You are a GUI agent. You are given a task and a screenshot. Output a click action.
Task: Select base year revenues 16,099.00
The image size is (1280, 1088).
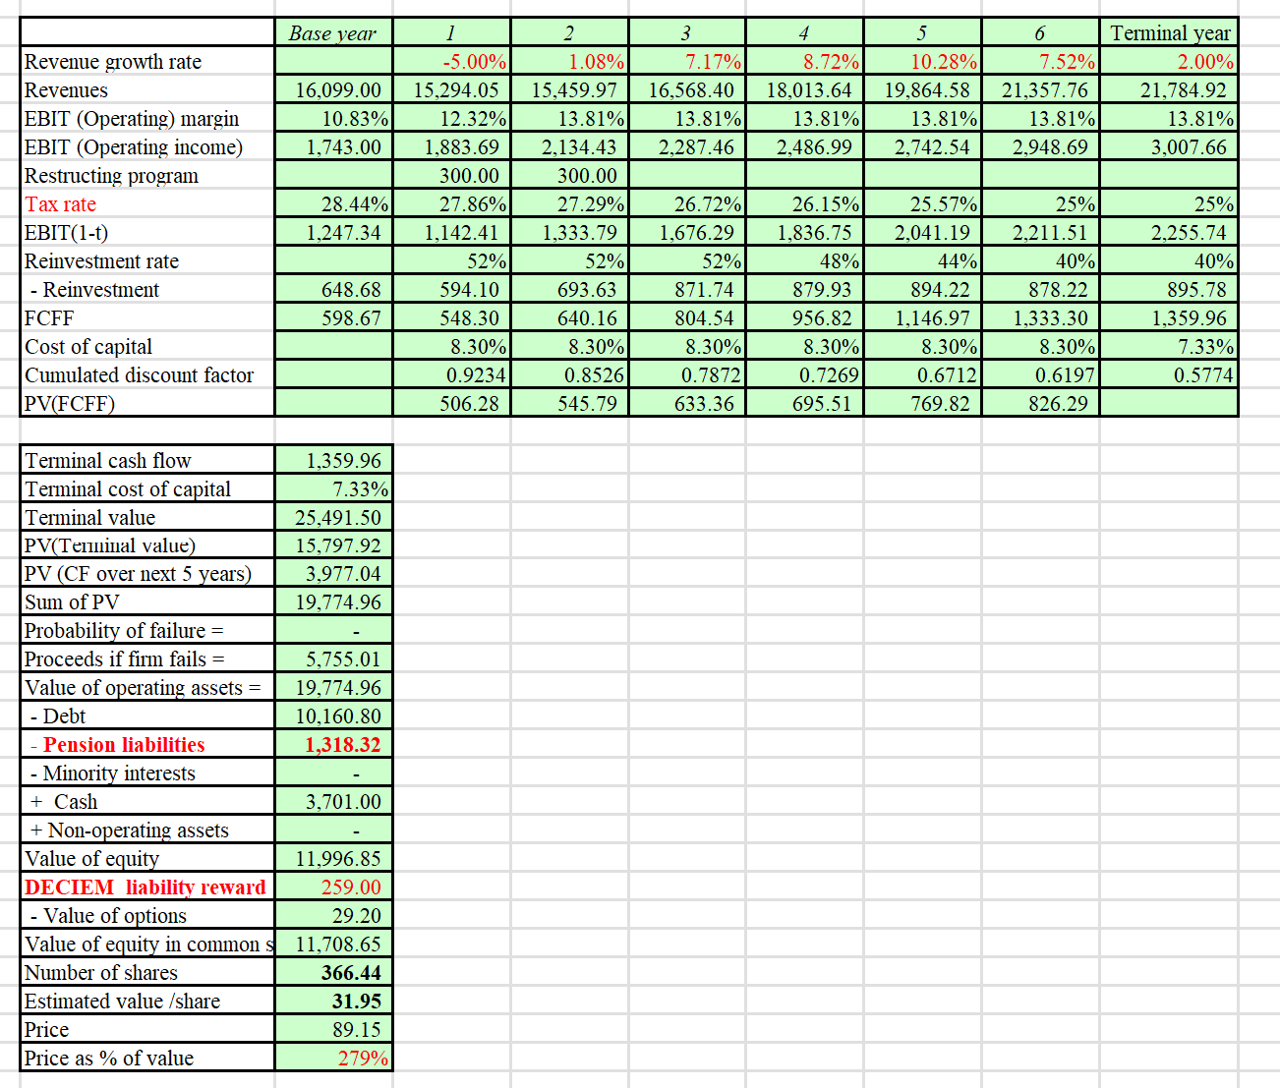pyautogui.click(x=333, y=90)
